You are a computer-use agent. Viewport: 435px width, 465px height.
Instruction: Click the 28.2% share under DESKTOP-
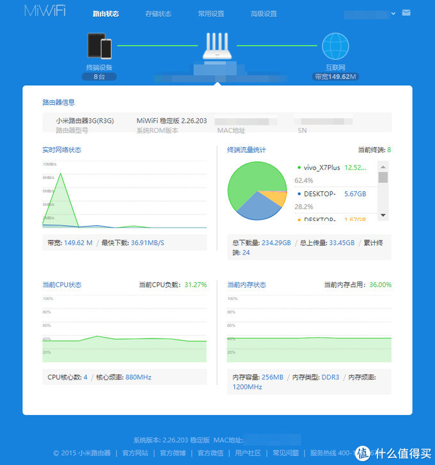click(x=304, y=207)
